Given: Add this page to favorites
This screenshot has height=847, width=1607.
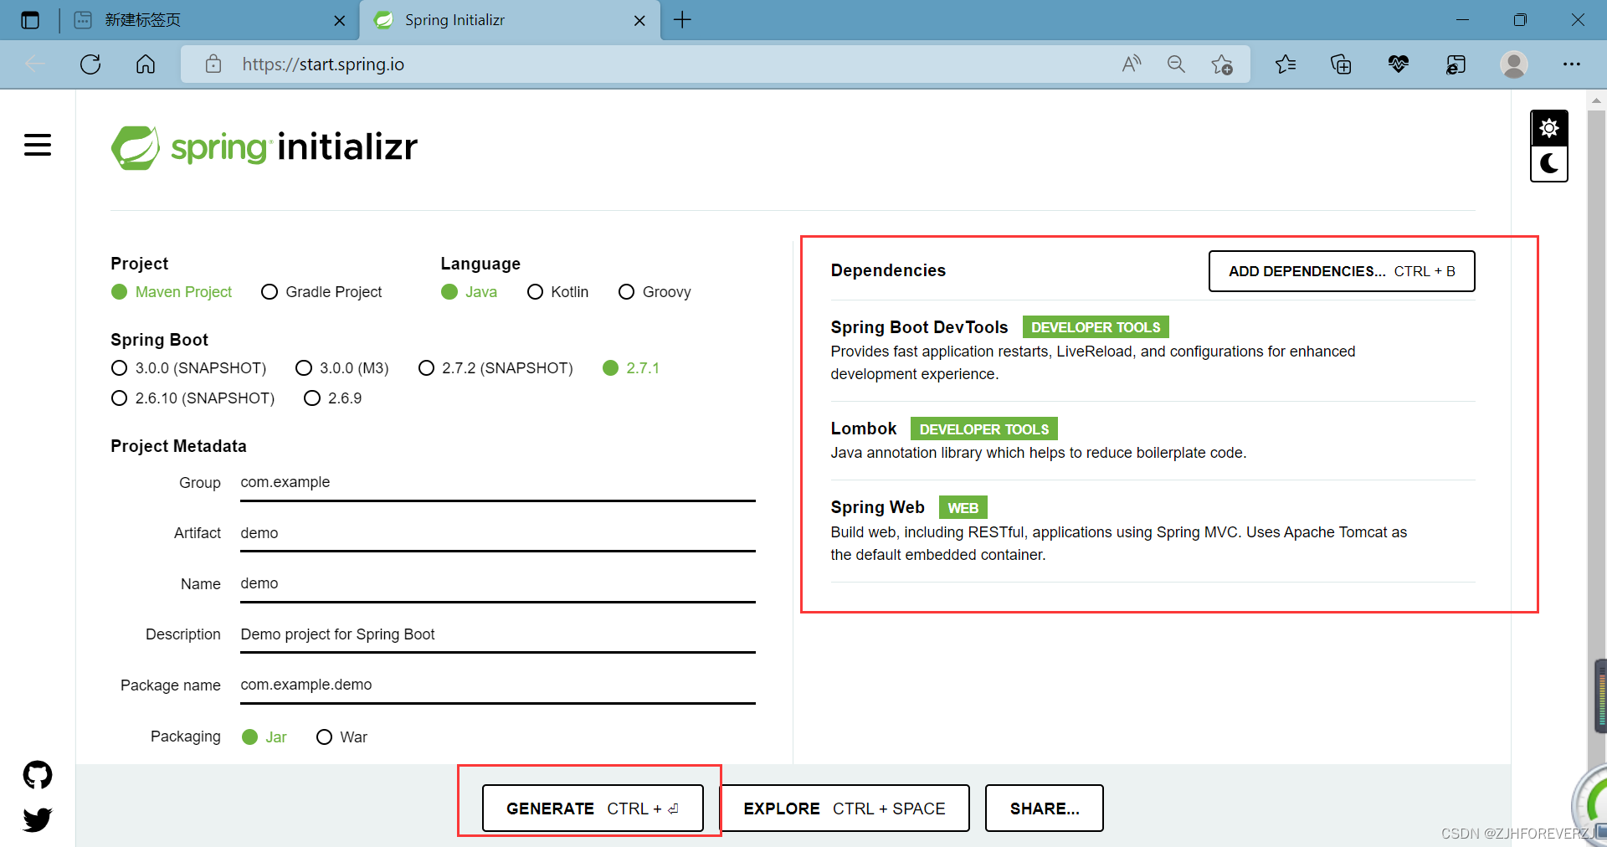Looking at the screenshot, I should [x=1222, y=64].
